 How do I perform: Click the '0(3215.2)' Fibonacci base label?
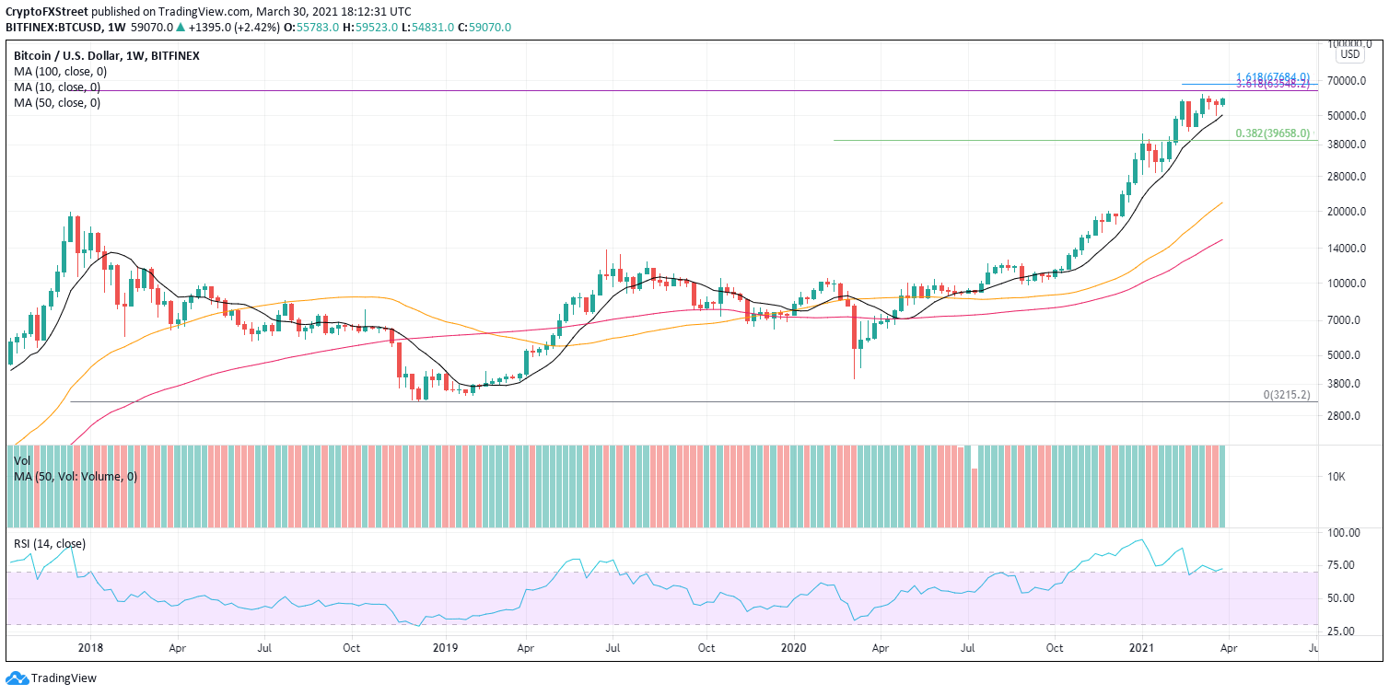(1286, 394)
